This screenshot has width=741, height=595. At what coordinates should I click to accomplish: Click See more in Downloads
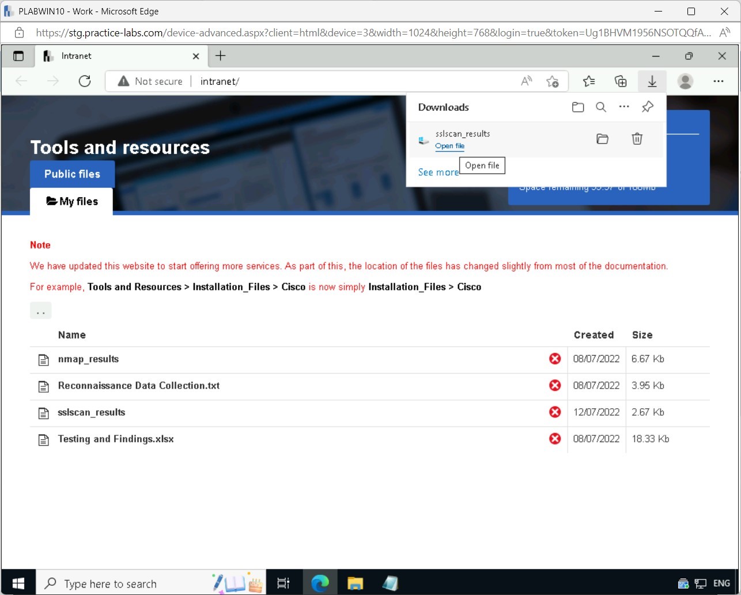(438, 172)
